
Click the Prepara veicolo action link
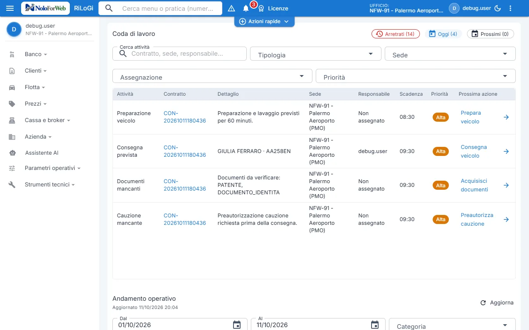[x=471, y=117]
